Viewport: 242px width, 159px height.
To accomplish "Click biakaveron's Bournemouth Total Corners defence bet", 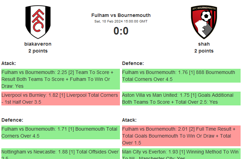I will (x=60, y=132).
